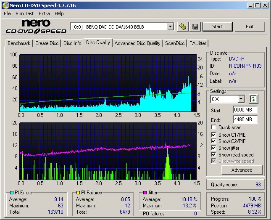Click the magenta Jitter legend square
Viewport: 271px width, 220px height.
click(145, 193)
